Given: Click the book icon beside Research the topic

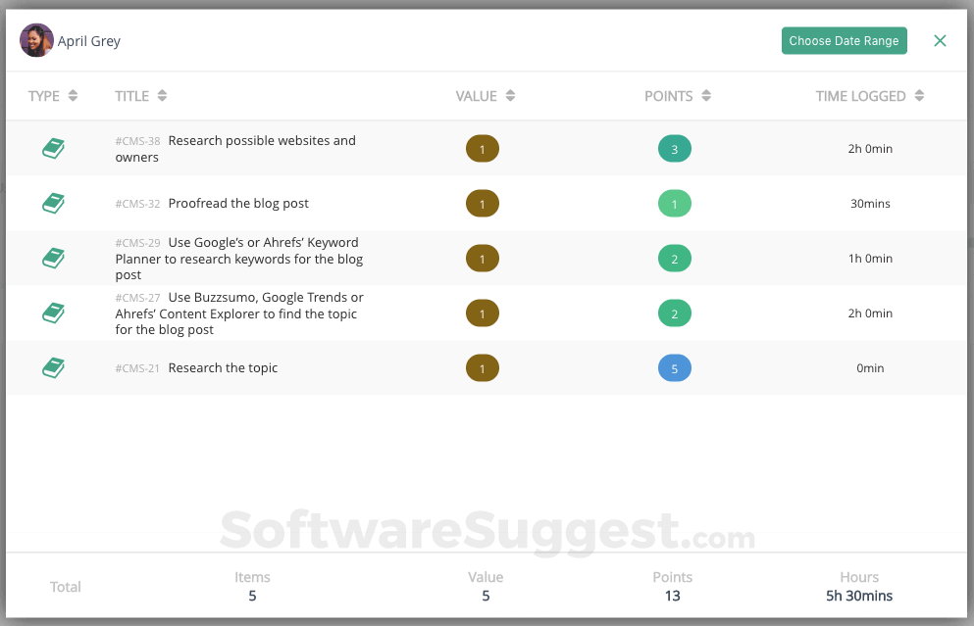Looking at the screenshot, I should pyautogui.click(x=54, y=368).
